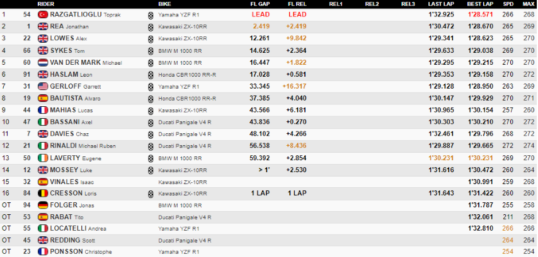Viewport: 538px width, 257px height.
Task: Click the USA flag beside Gerloff
Action: (43, 86)
